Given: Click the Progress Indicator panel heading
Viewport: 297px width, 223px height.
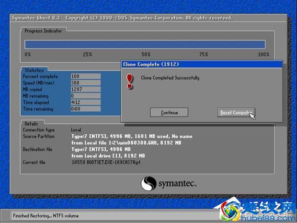Looking at the screenshot, I should point(44,31).
